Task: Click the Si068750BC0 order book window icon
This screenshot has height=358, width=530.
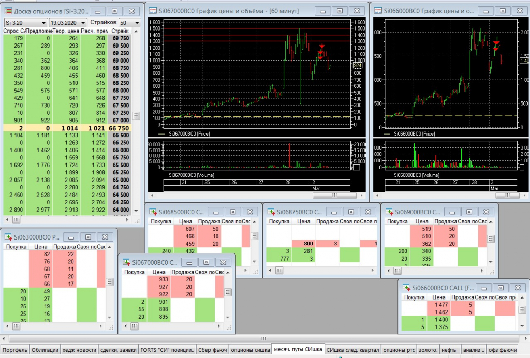Action: click(271, 212)
